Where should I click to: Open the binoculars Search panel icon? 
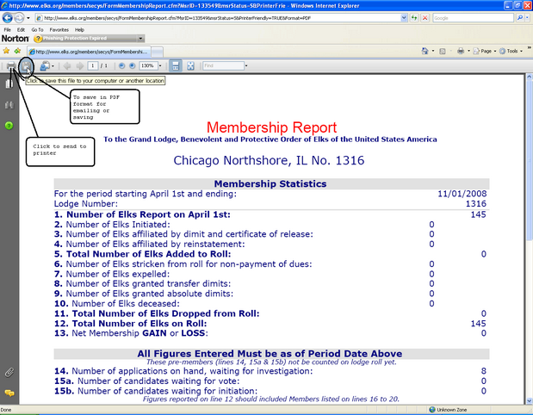[x=9, y=105]
